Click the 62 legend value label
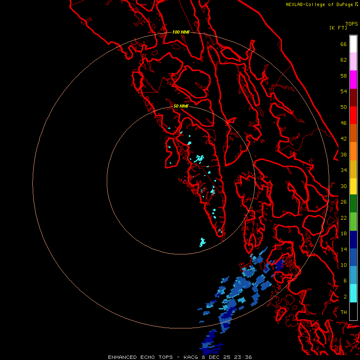Viewport: 360px width, 360px height. (344, 60)
